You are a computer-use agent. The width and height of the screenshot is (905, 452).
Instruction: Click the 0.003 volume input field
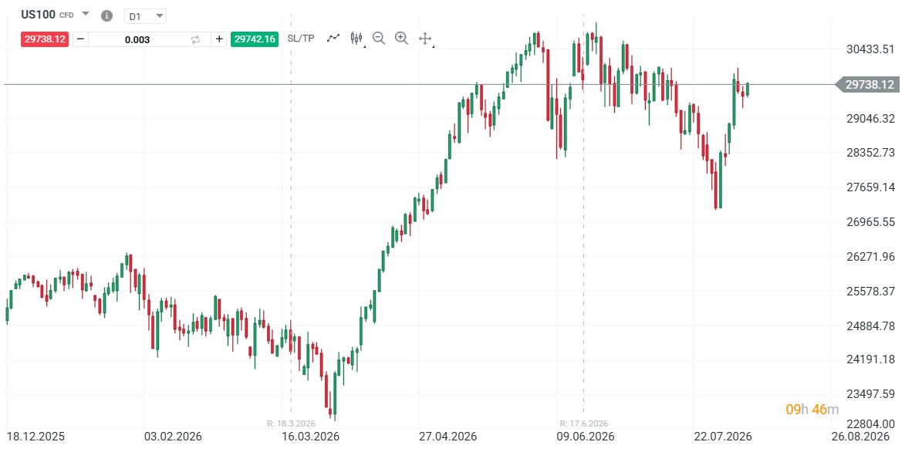click(137, 39)
